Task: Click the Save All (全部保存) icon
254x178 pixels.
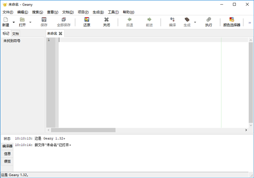Action: pyautogui.click(x=63, y=19)
